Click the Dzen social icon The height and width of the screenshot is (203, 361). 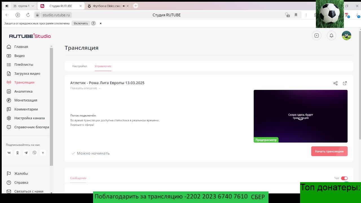(43, 153)
